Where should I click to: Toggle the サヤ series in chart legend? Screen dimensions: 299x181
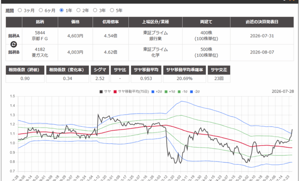pyautogui.click(x=105, y=92)
